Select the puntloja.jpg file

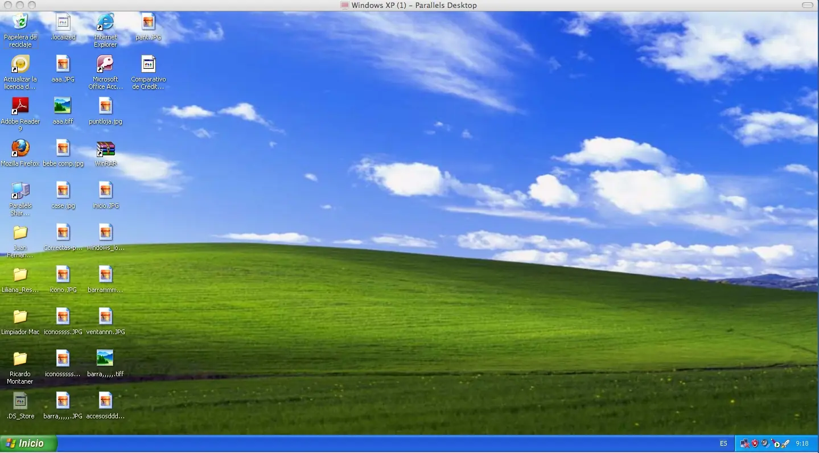[x=105, y=106]
